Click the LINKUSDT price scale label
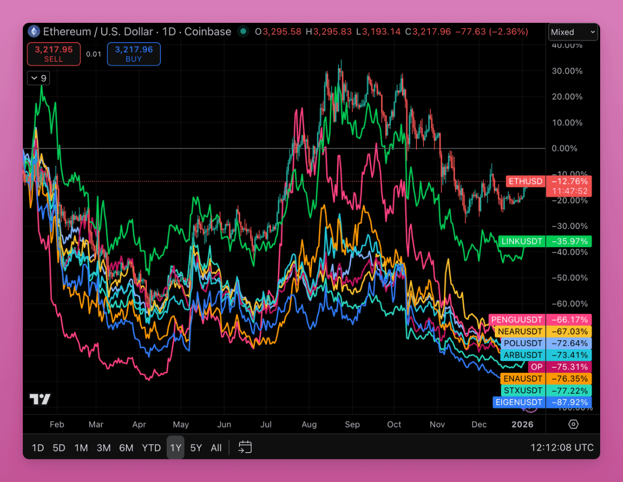Screen dimensions: 623x482 (522, 241)
